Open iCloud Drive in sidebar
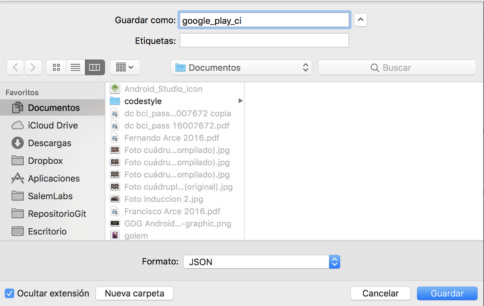The height and width of the screenshot is (306, 484). click(52, 125)
